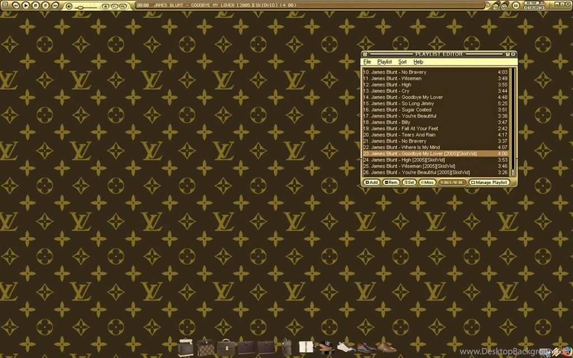The width and height of the screenshot is (573, 358).
Task: Open a file with the eject icon
Action: [105, 6]
